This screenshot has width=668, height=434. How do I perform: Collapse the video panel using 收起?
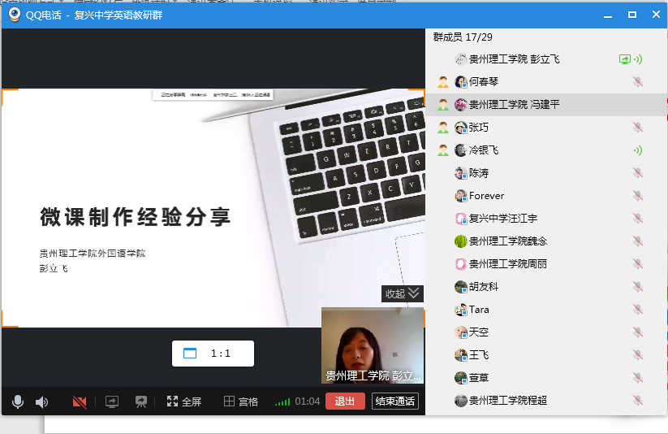403,293
